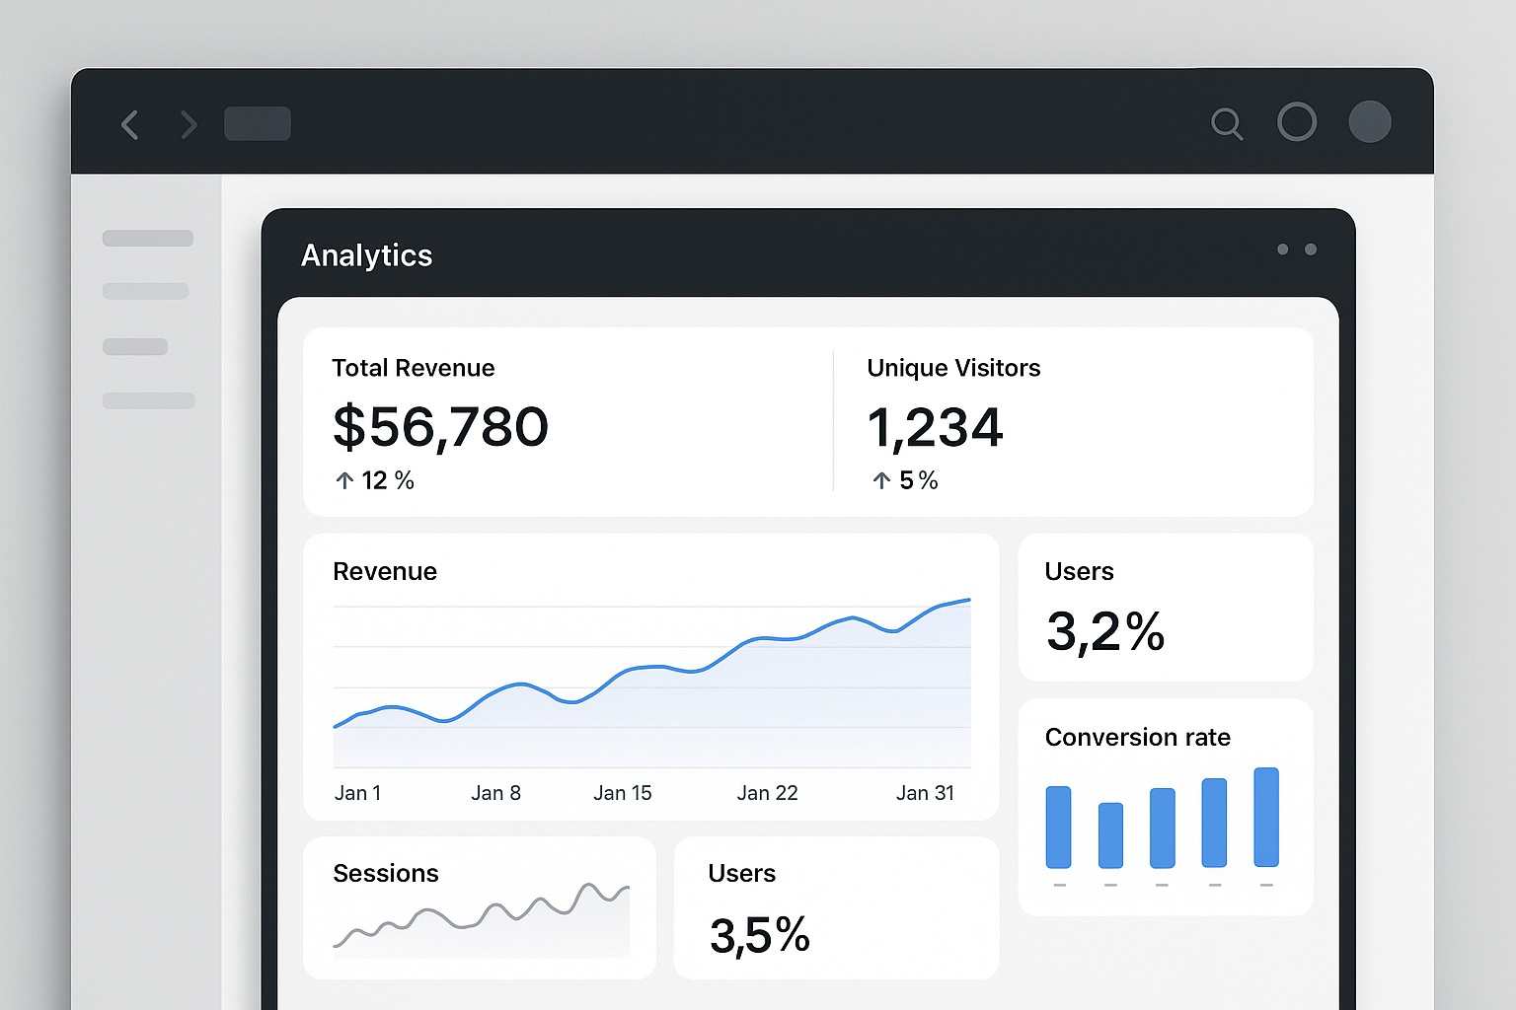Click the browser search icon
The height and width of the screenshot is (1010, 1516).
(x=1227, y=124)
